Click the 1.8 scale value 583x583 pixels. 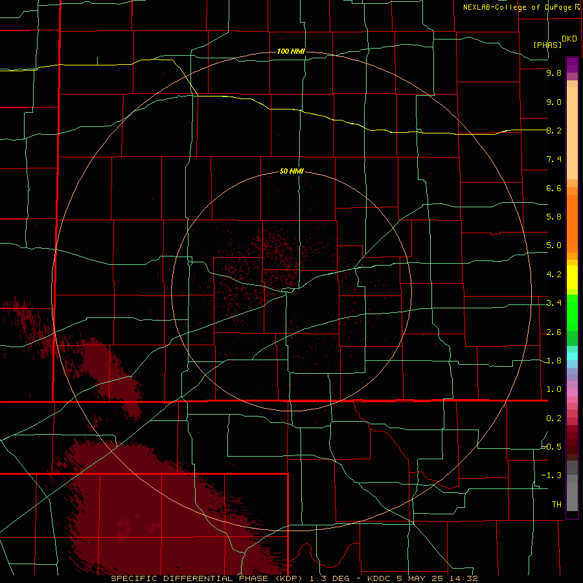point(554,361)
